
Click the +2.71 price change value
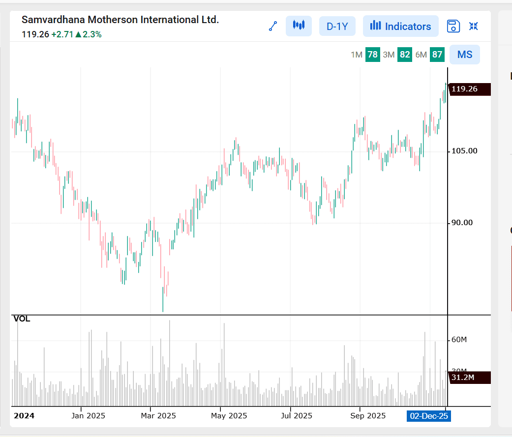click(x=62, y=34)
